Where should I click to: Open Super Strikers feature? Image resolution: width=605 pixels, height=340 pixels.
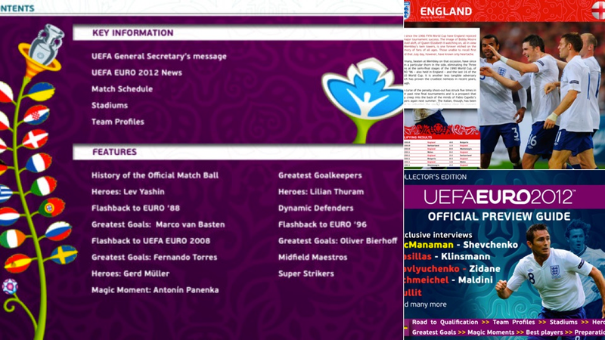(x=306, y=274)
